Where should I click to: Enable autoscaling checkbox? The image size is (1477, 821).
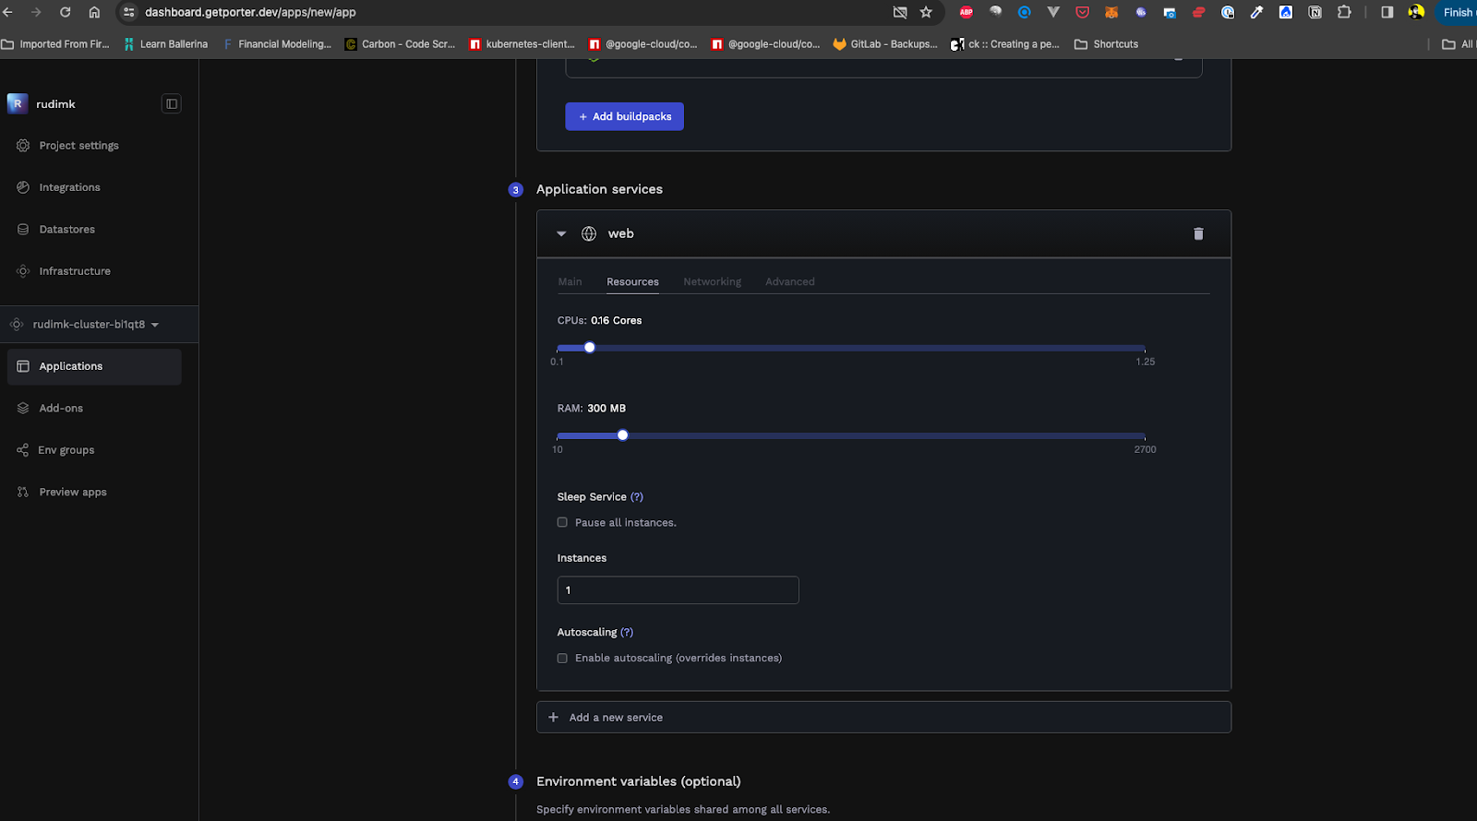pyautogui.click(x=562, y=658)
